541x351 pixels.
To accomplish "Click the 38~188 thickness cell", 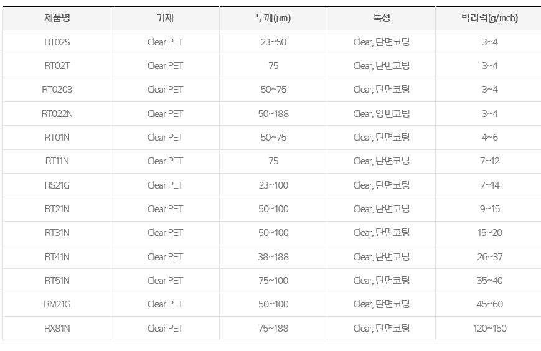I will click(273, 257).
